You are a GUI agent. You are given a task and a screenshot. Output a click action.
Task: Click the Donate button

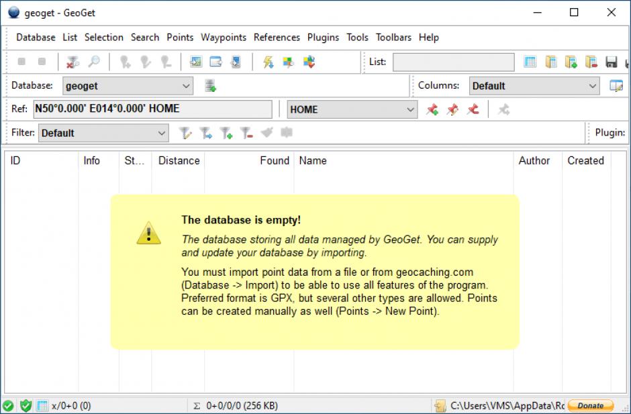[591, 405]
